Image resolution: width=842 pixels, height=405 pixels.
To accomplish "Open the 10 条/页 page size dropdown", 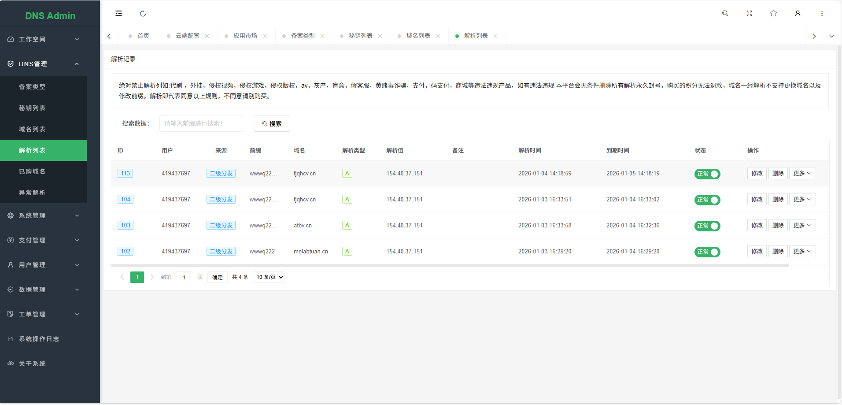I will (269, 277).
